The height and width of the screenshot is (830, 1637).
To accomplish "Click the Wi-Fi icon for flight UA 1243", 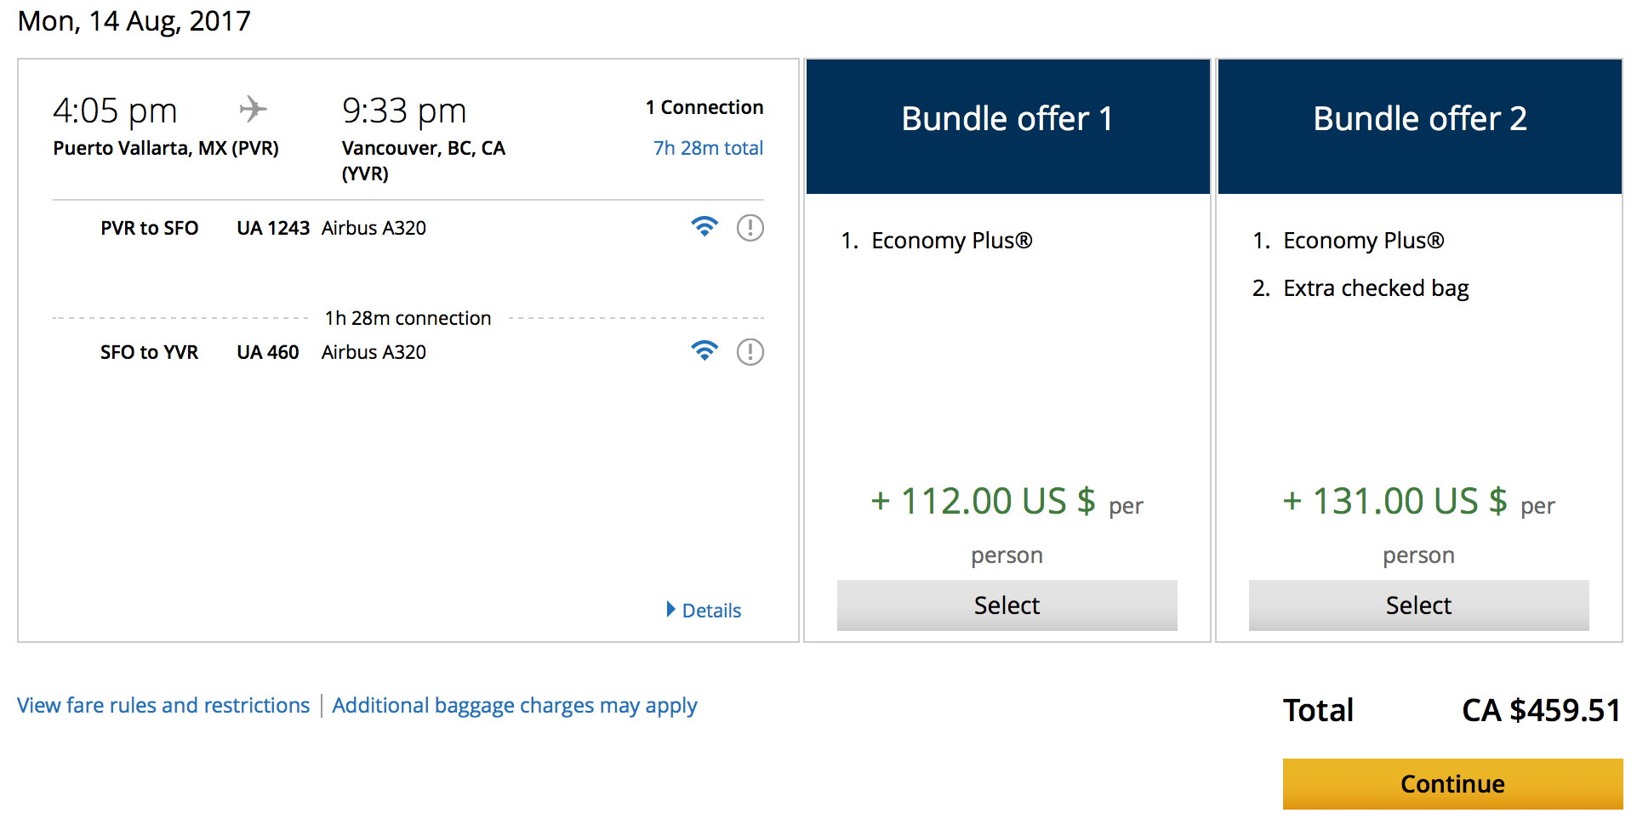I will pos(704,227).
